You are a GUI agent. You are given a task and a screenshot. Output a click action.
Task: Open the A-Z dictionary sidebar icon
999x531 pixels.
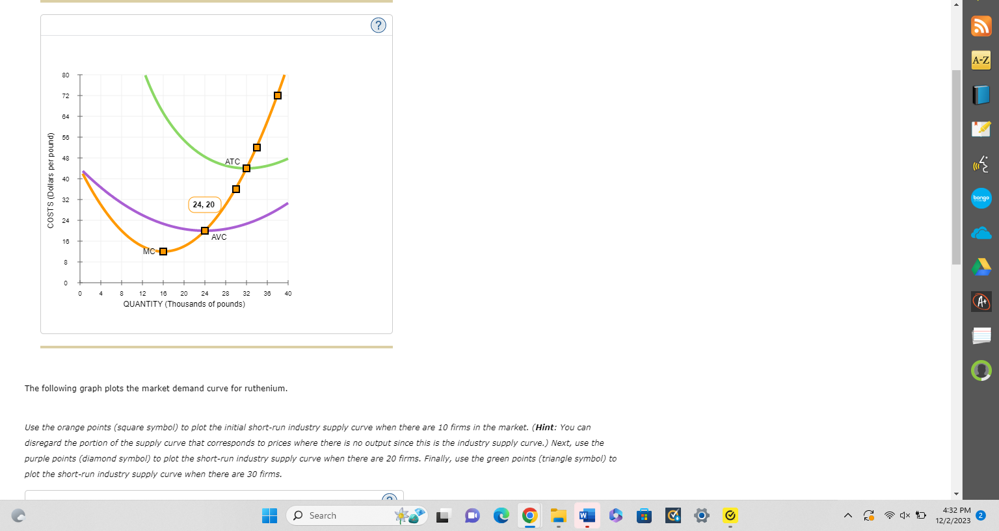pos(981,60)
